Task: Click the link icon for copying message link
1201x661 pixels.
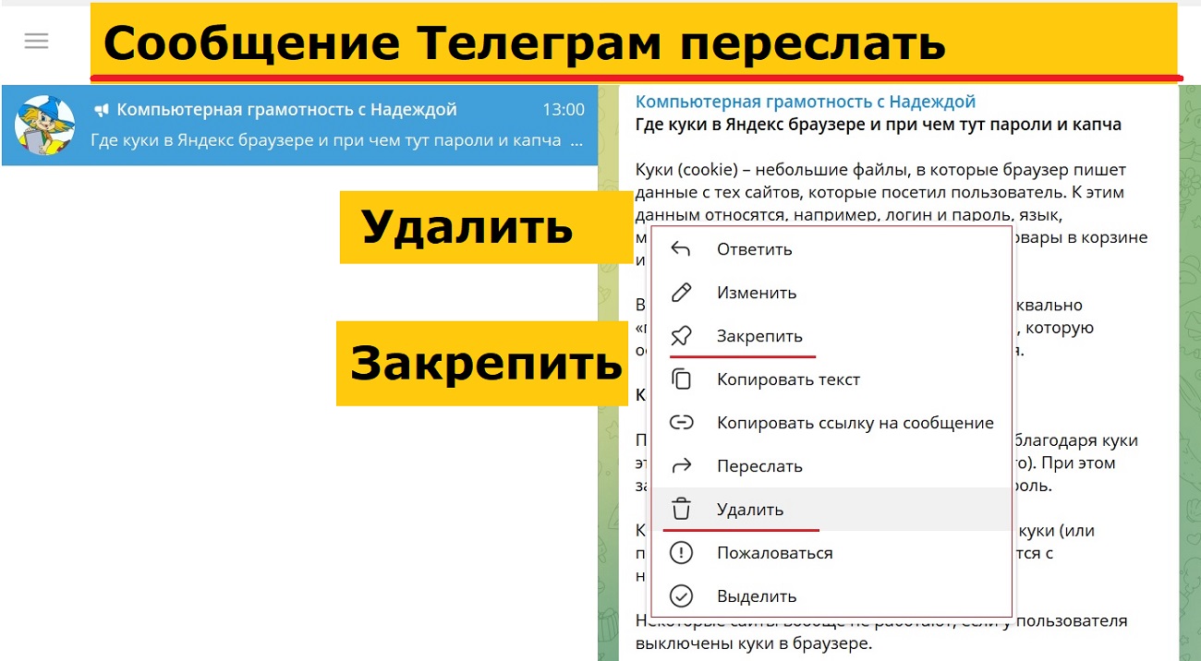Action: [681, 423]
